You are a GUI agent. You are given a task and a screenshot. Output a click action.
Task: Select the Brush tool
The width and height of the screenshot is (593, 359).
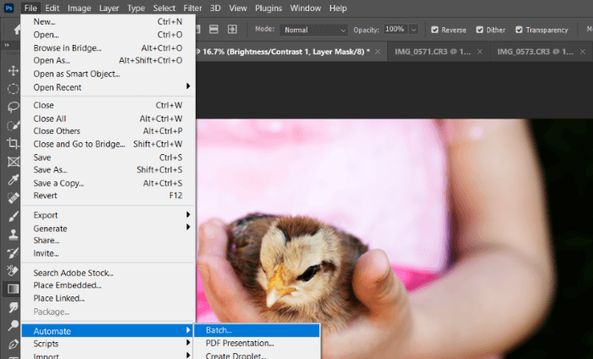pos(13,216)
